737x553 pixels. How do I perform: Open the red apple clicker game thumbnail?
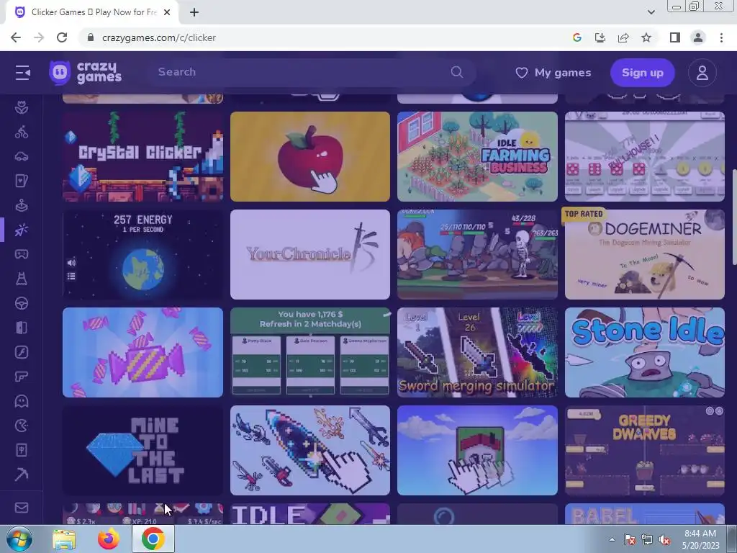point(310,156)
